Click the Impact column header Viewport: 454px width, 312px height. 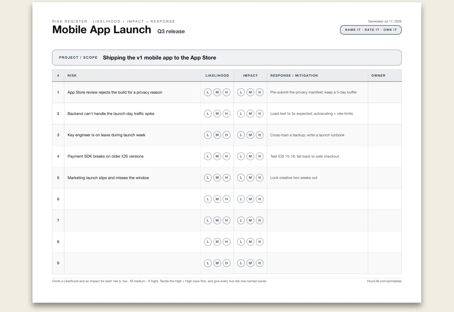[x=250, y=75]
